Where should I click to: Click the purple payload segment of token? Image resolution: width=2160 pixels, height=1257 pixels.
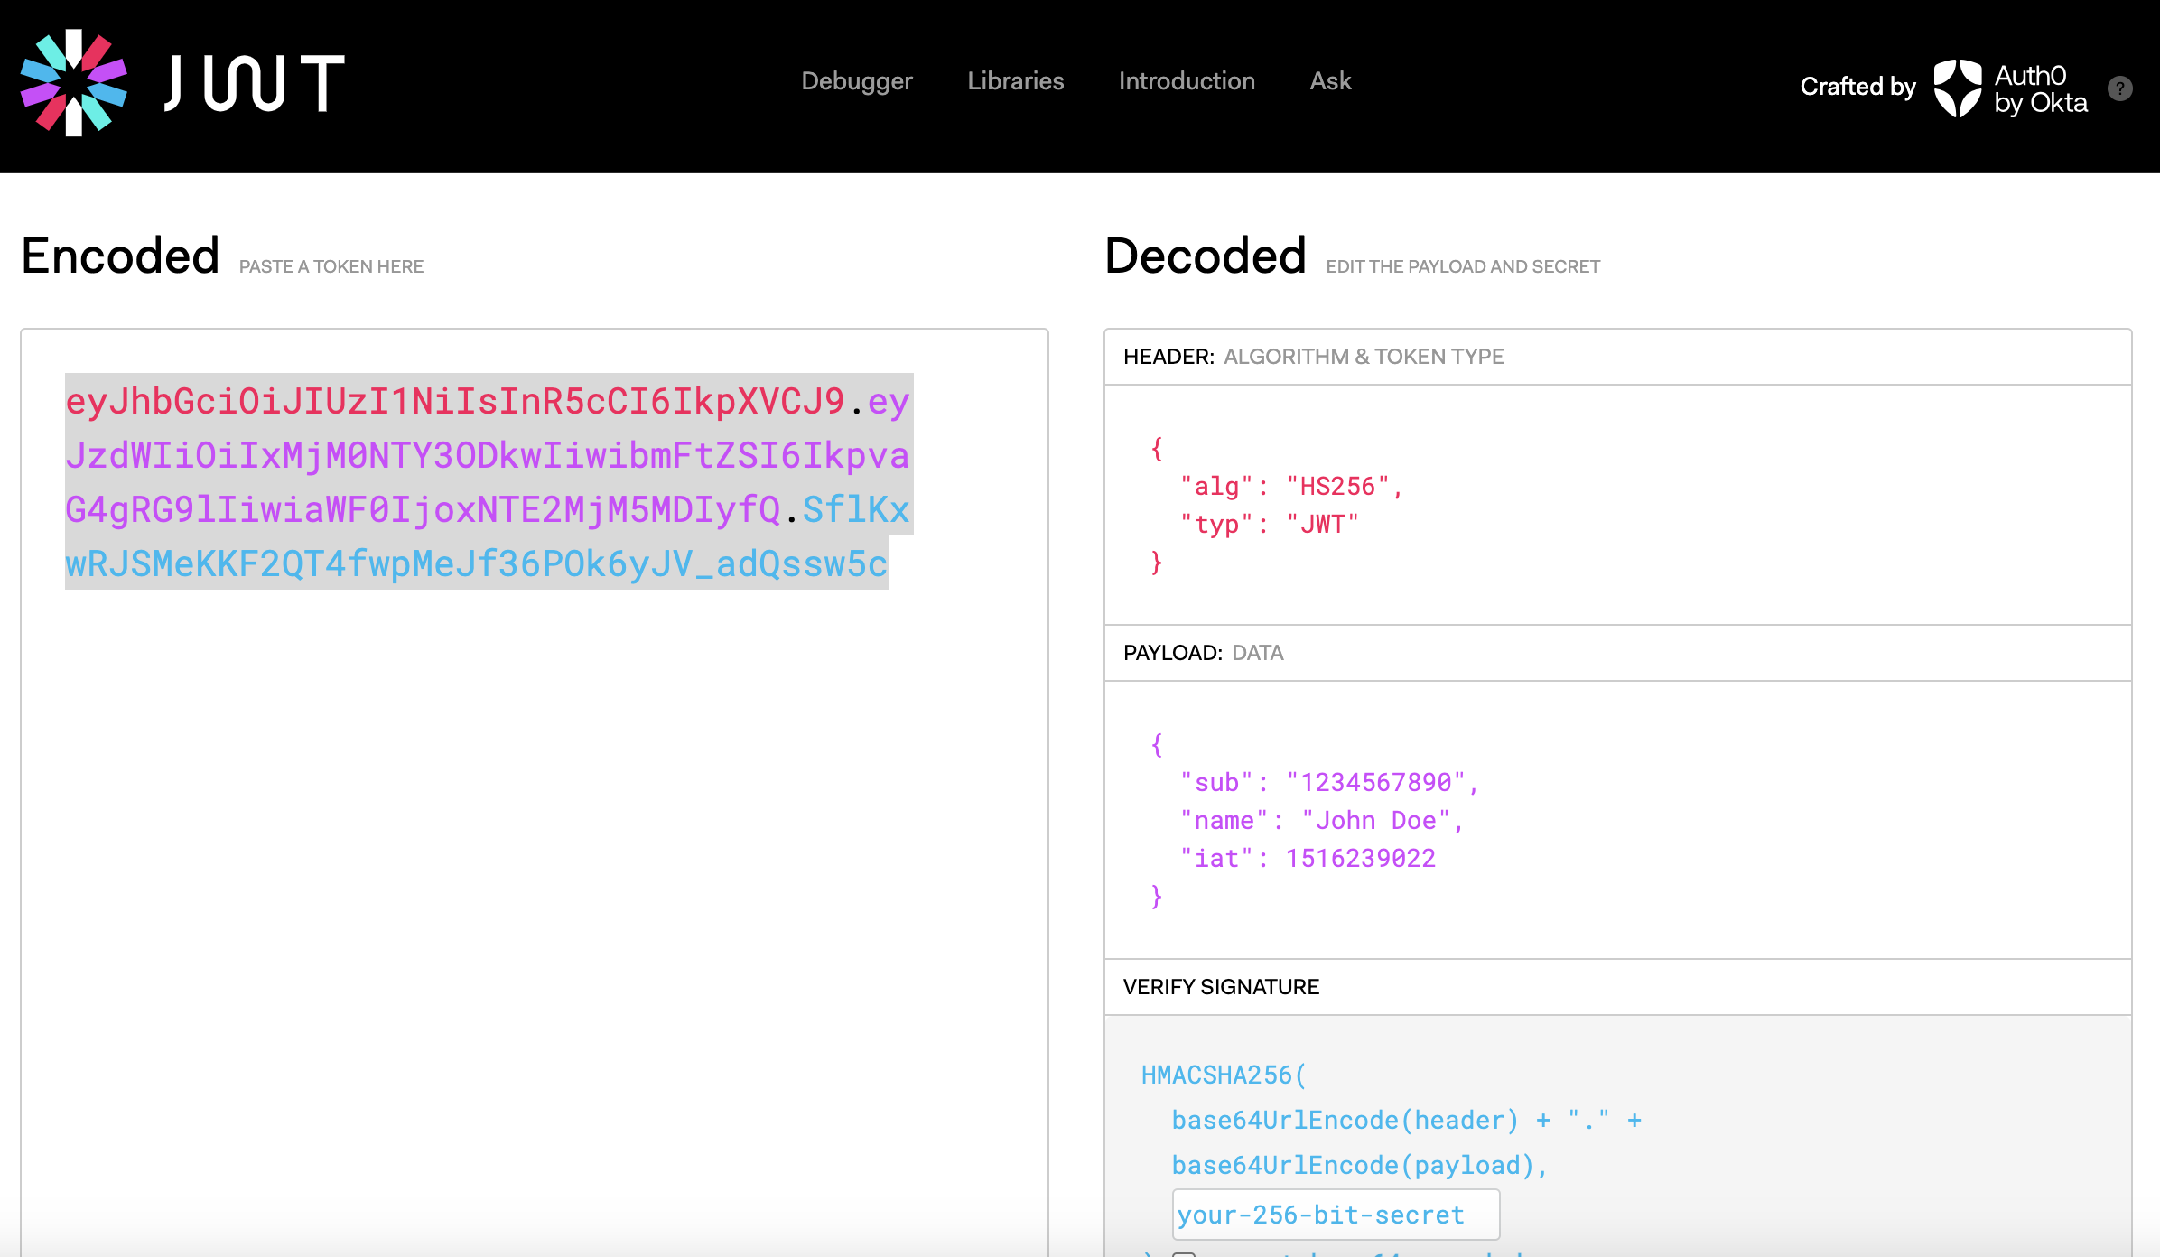[x=487, y=456]
